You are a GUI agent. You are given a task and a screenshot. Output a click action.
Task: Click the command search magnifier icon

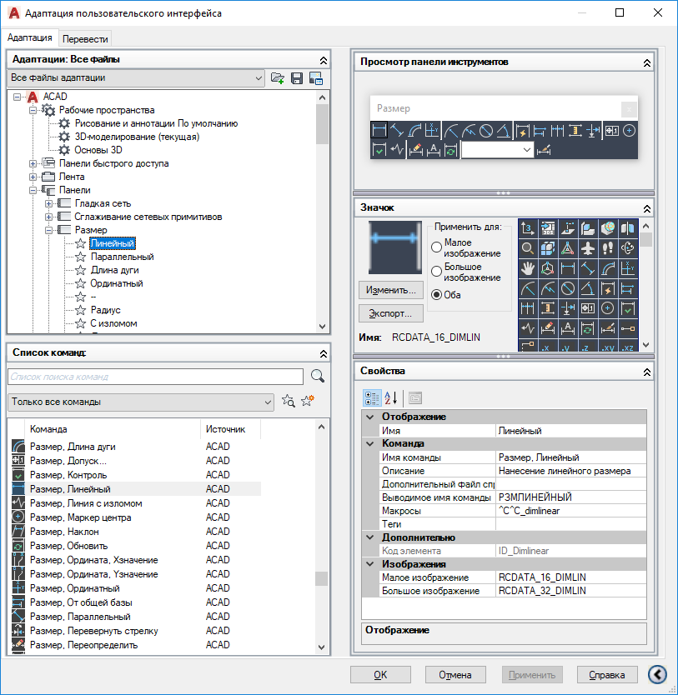[x=318, y=377]
